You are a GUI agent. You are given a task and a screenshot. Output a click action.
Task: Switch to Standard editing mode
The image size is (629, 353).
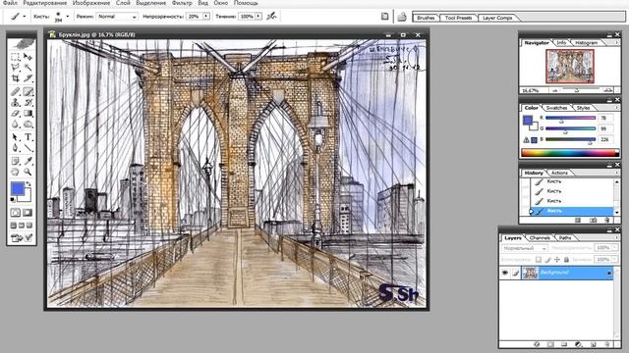point(16,213)
